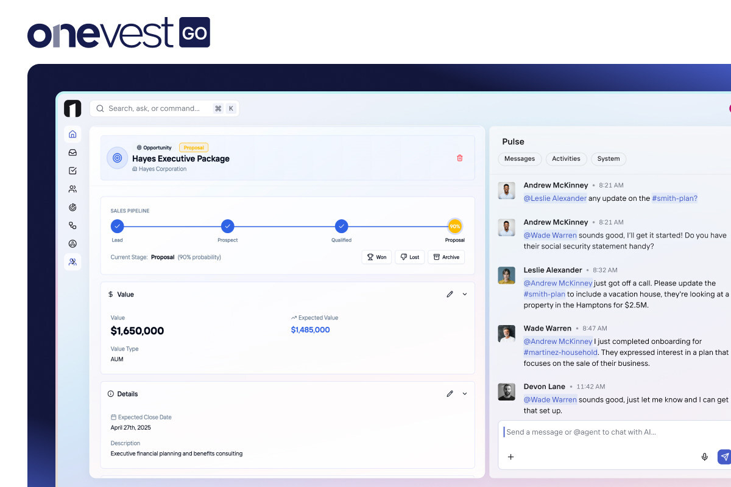
Task: Open the Tasks checkbox icon in sidebar
Action: pyautogui.click(x=72, y=171)
